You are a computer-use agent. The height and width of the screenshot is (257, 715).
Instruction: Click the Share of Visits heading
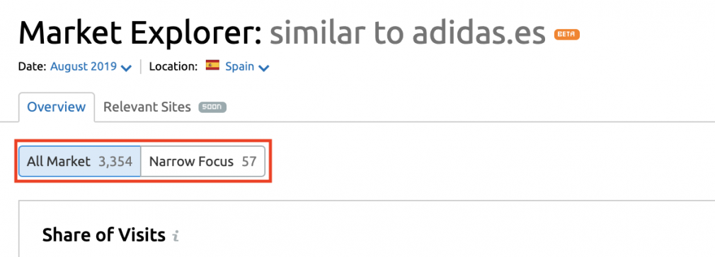click(x=103, y=236)
